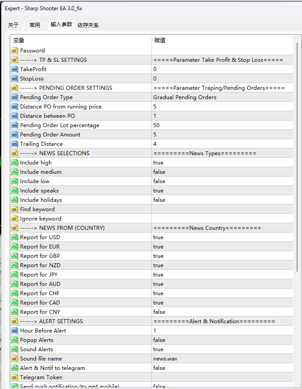The height and width of the screenshot is (389, 302).
Task: Switch to the 关于 tab
Action: tap(13, 25)
